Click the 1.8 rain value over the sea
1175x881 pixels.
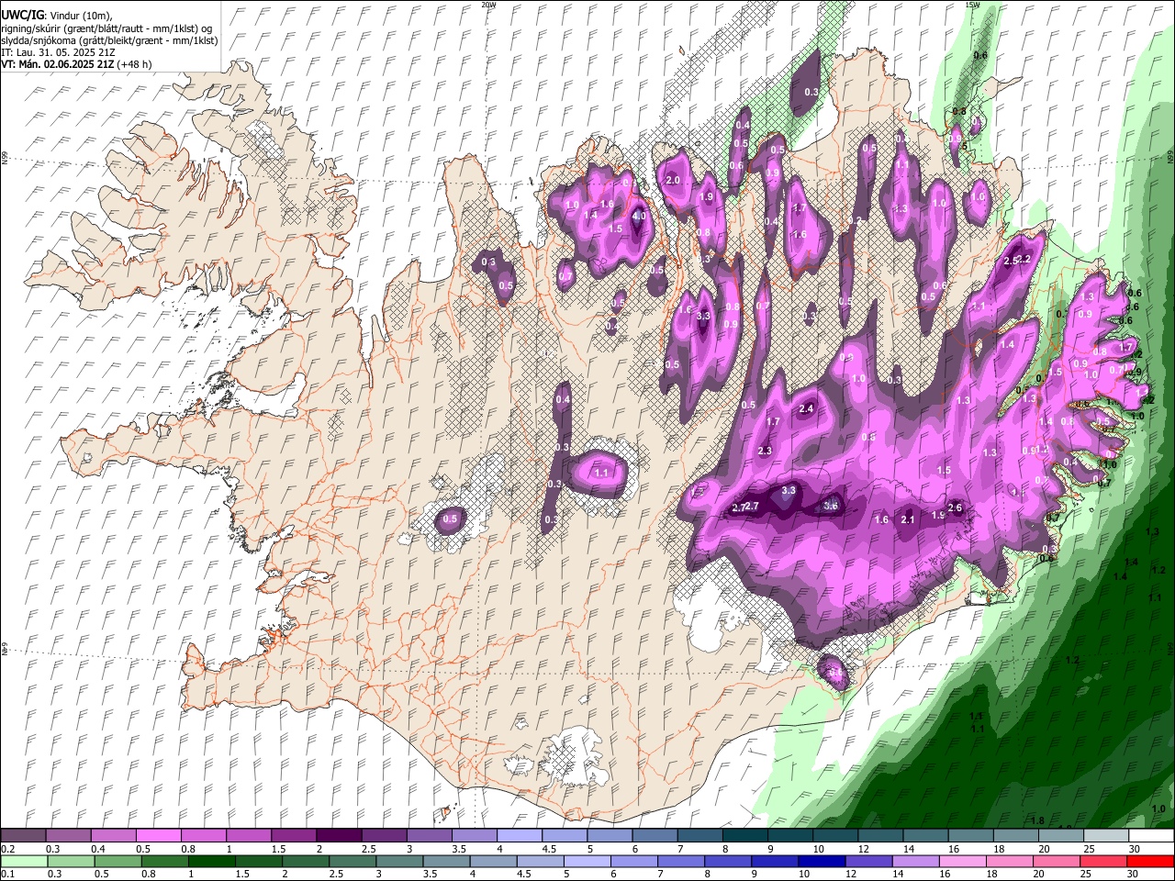(1038, 820)
